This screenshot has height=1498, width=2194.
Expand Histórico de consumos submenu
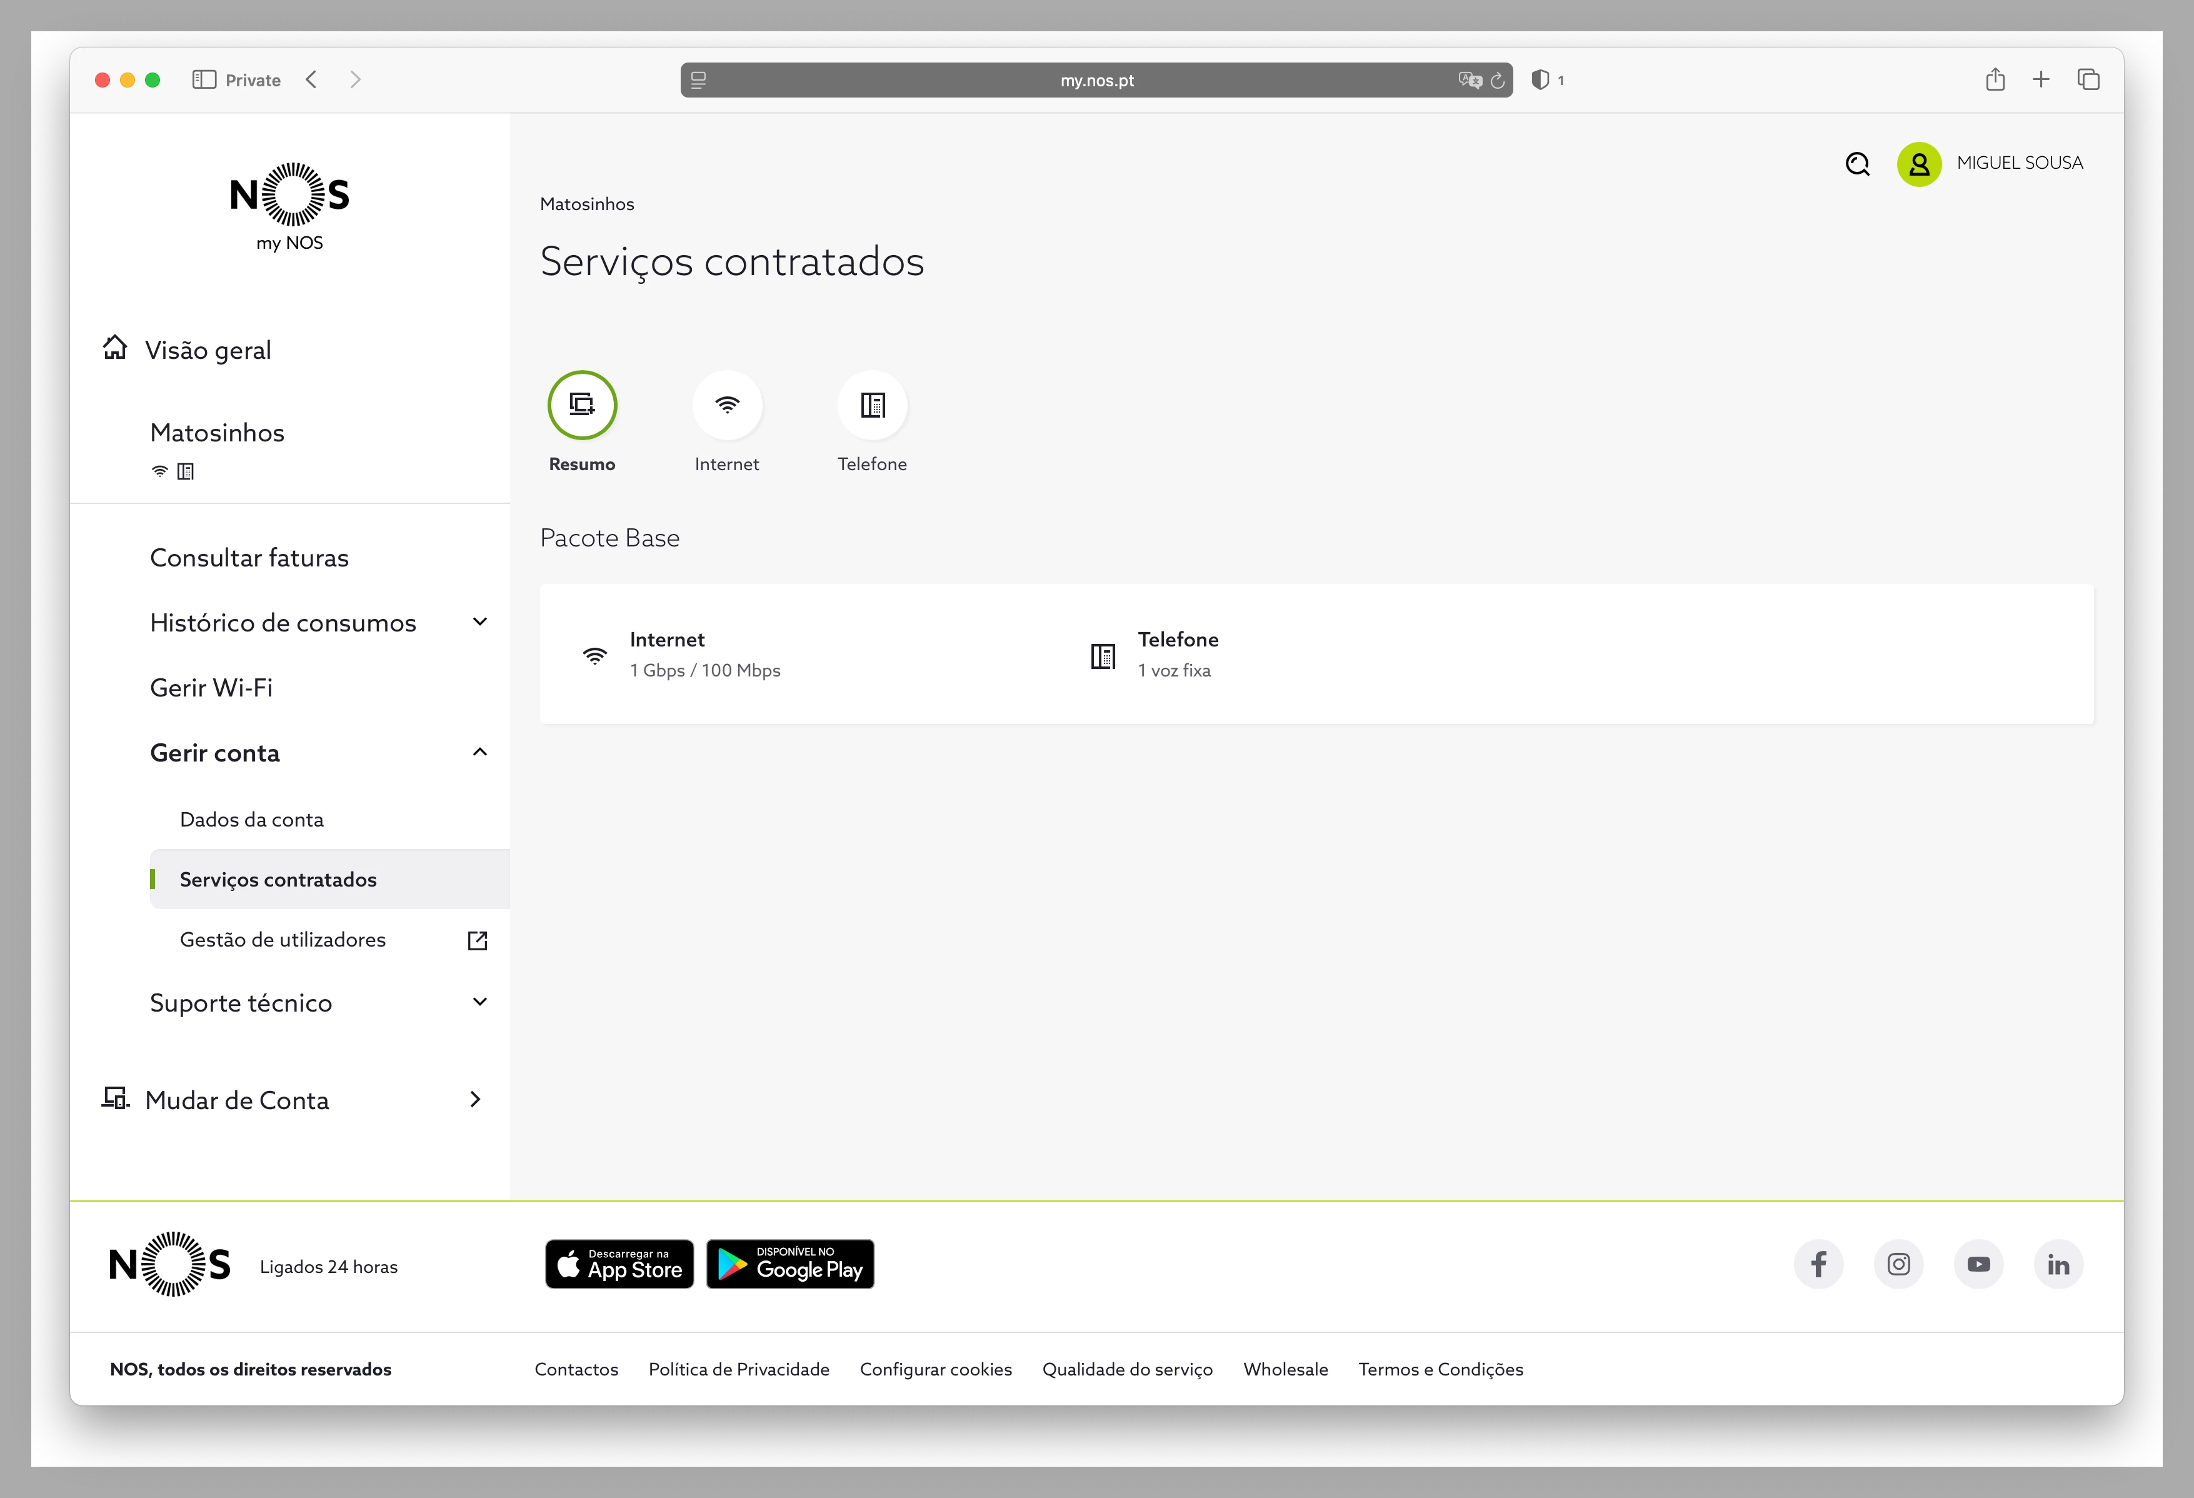pyautogui.click(x=479, y=621)
